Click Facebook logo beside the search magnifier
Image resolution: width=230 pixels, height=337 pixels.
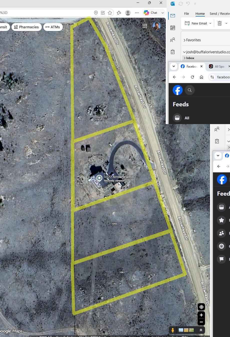pos(178,90)
